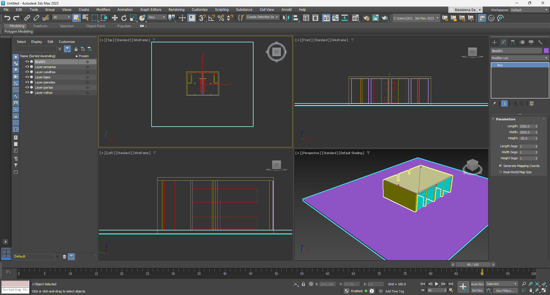Select the Move tool in the toolbar
The height and width of the screenshot is (295, 550).
point(115,18)
